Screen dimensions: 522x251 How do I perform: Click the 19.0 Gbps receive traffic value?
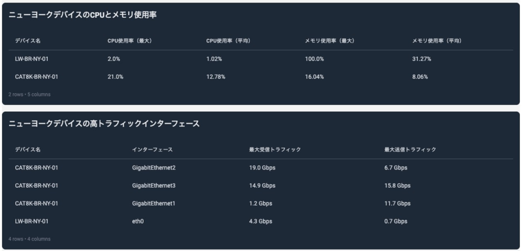pyautogui.click(x=262, y=167)
